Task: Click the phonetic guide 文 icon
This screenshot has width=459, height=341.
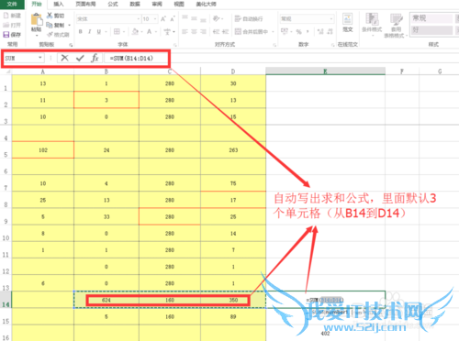Action: [x=167, y=31]
